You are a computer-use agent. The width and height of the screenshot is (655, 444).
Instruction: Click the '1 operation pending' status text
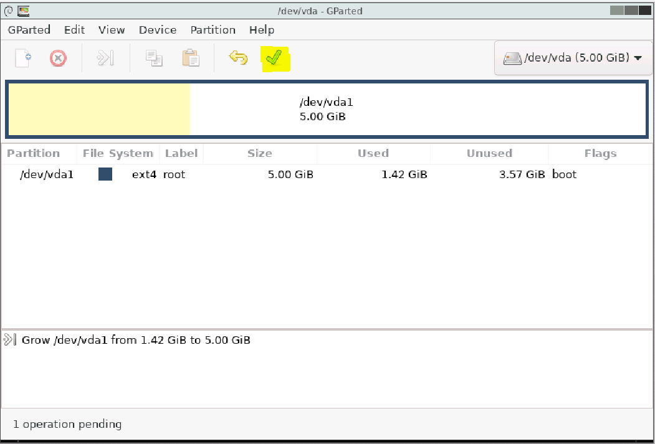click(x=67, y=425)
